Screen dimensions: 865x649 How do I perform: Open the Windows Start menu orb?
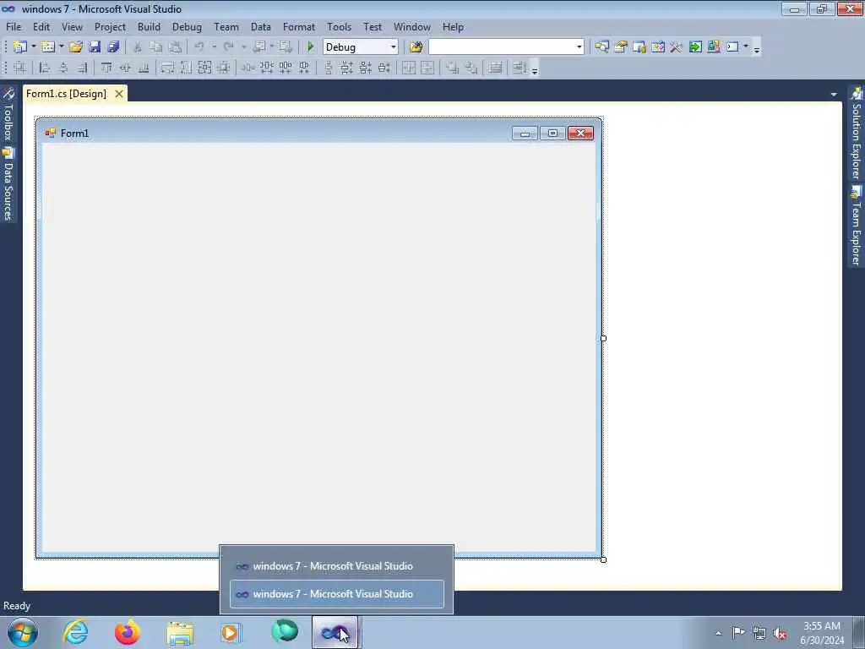click(x=23, y=632)
